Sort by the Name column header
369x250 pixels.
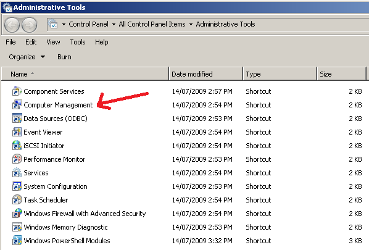[85, 74]
